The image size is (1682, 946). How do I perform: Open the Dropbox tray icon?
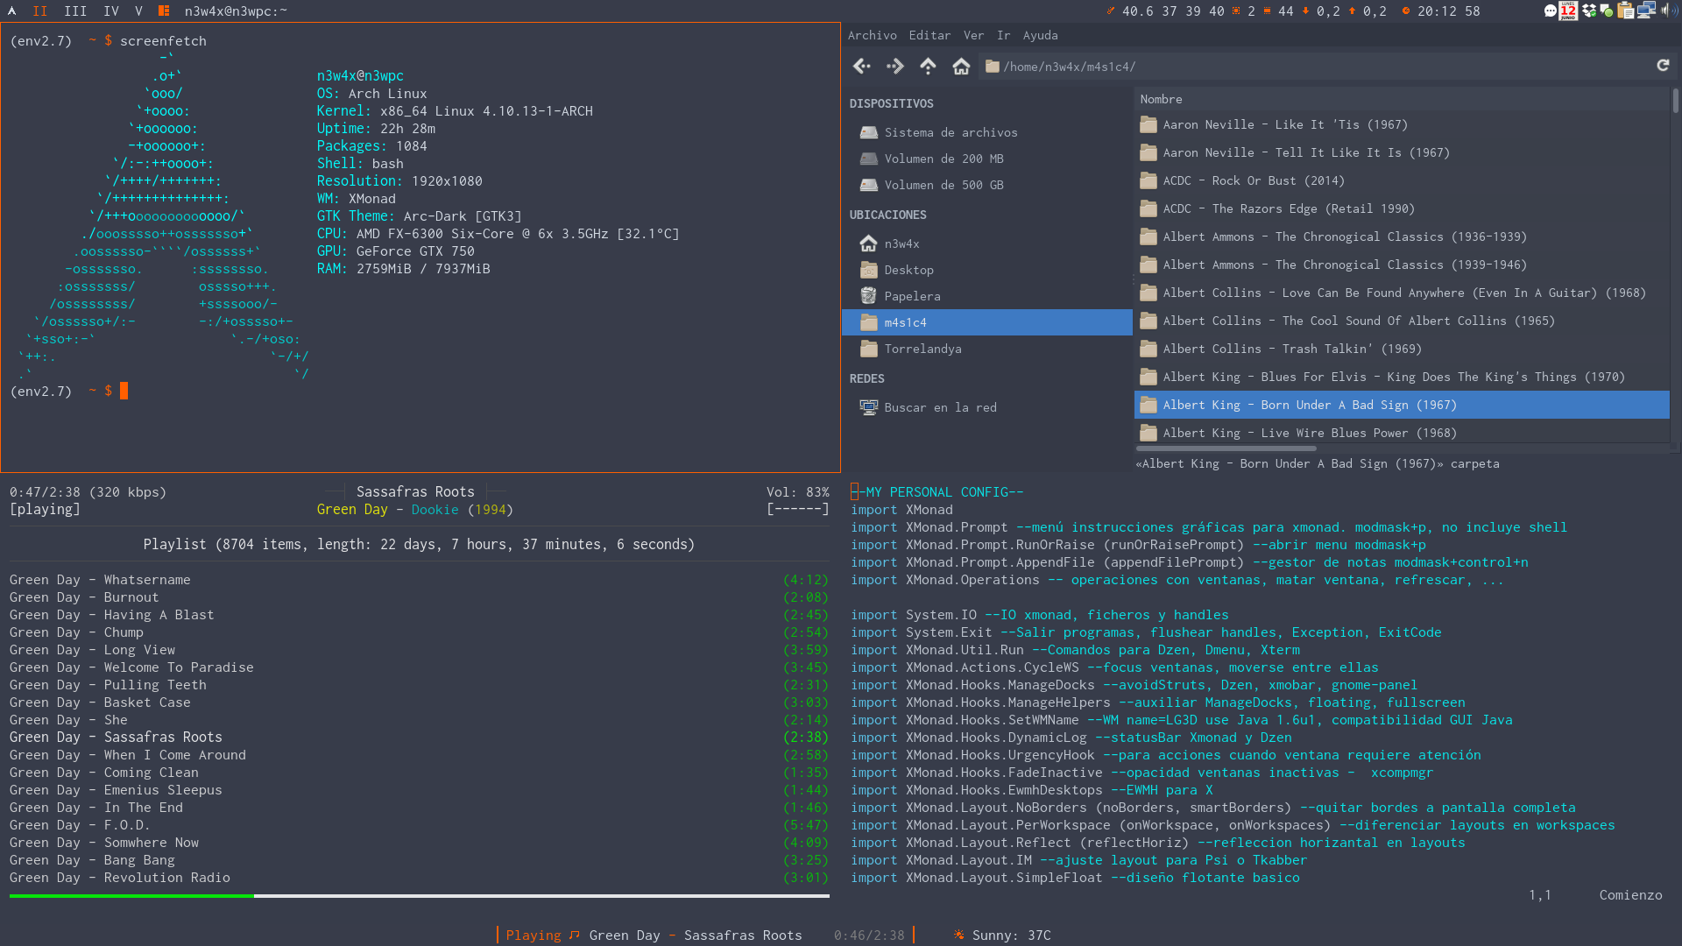tap(1589, 11)
